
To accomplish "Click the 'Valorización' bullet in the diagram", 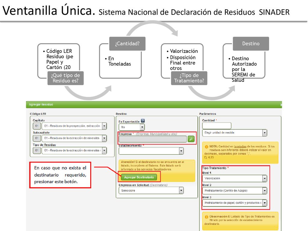I will click(184, 51).
